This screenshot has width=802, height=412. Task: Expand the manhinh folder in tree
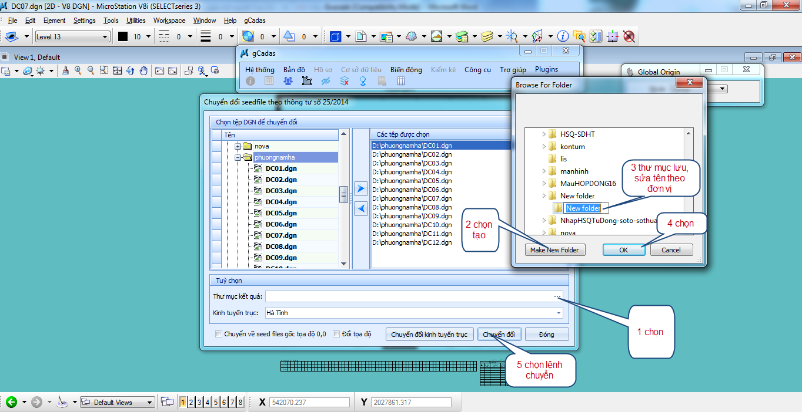point(544,171)
